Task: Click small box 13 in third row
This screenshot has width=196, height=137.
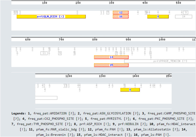Action: point(65,86)
